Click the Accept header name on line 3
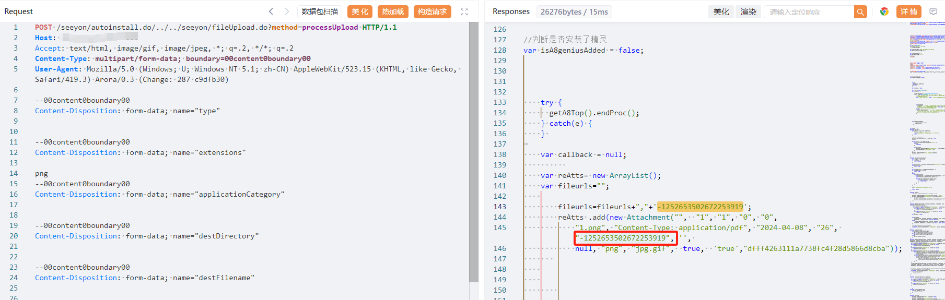 coord(48,48)
